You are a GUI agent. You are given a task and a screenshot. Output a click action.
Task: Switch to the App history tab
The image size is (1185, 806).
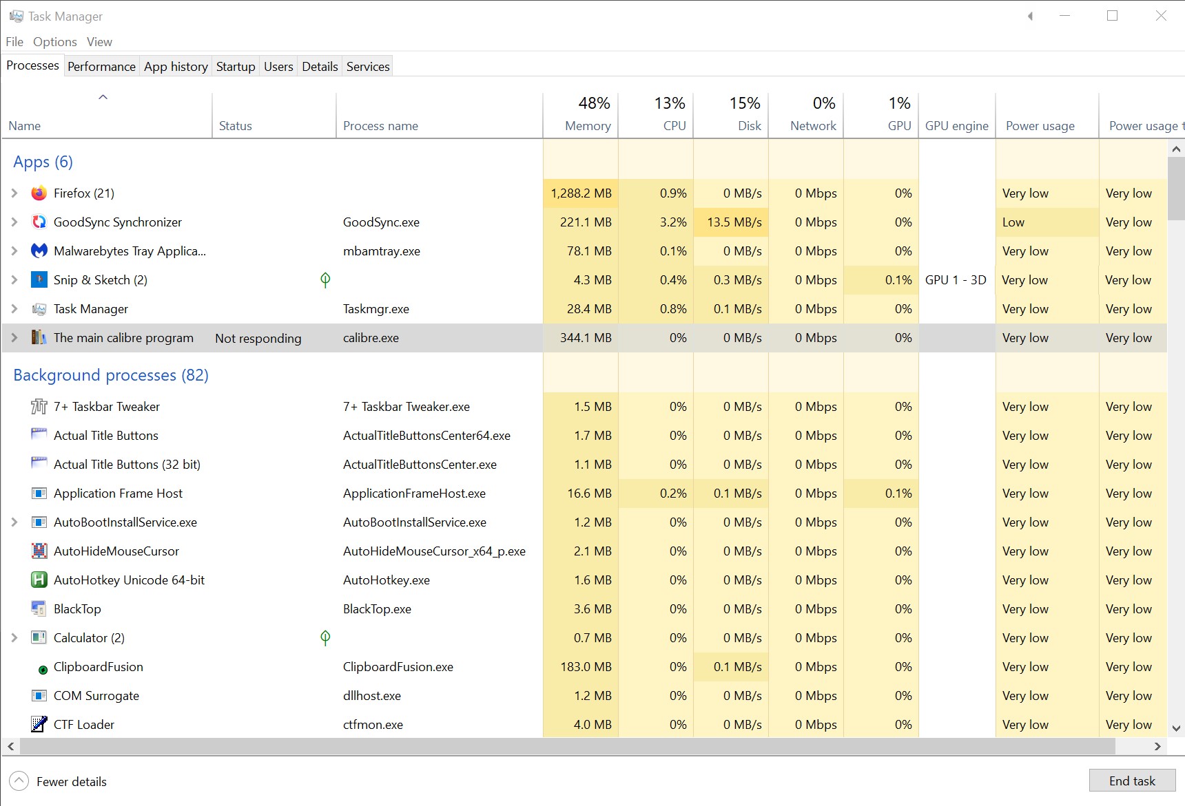tap(176, 67)
